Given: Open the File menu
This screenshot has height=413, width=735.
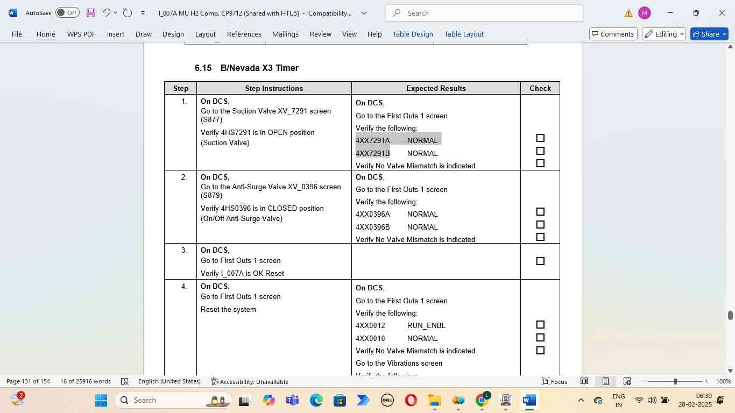Looking at the screenshot, I should [x=17, y=34].
